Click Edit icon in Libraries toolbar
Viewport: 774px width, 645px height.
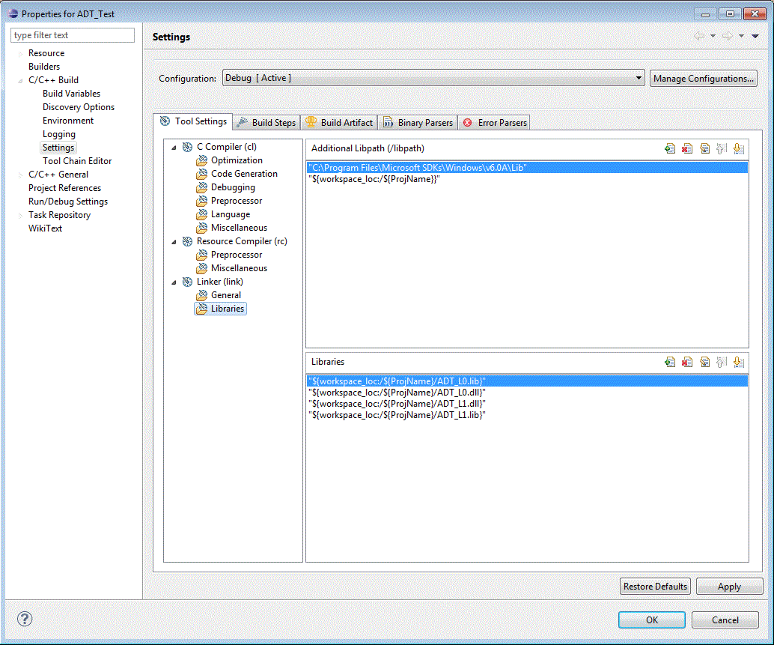704,363
